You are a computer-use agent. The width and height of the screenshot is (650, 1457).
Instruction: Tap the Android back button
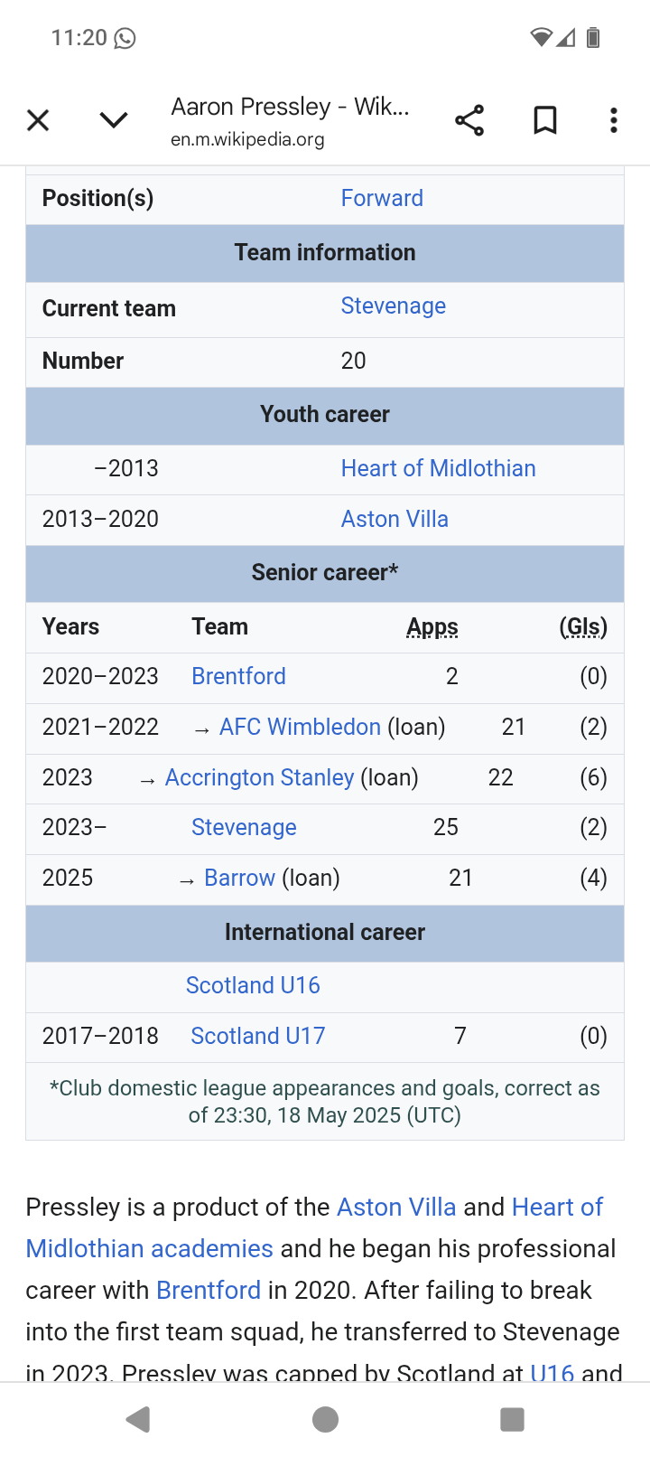(138, 1420)
